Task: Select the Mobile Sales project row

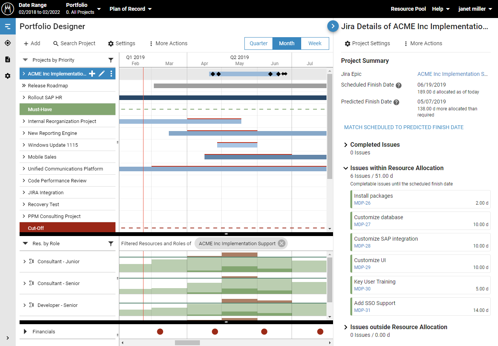Action: coord(68,157)
